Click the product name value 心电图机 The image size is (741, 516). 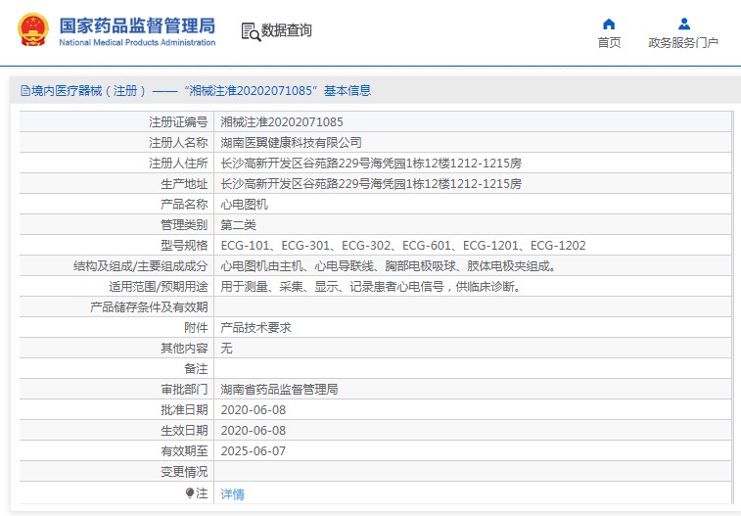point(244,205)
